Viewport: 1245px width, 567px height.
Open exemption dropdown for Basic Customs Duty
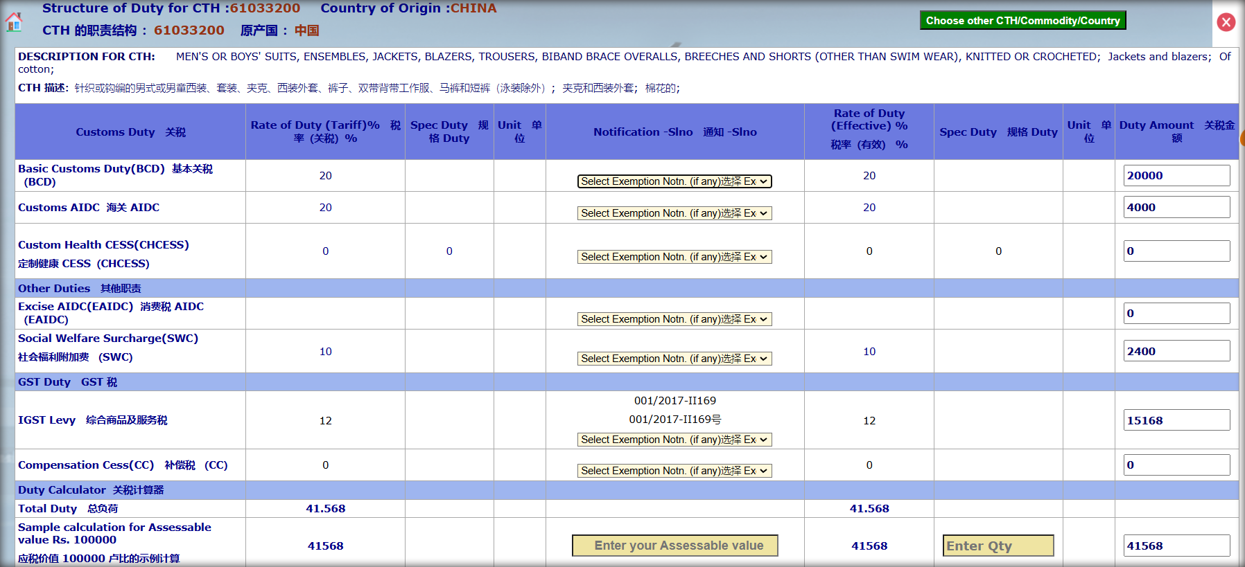pyautogui.click(x=674, y=181)
